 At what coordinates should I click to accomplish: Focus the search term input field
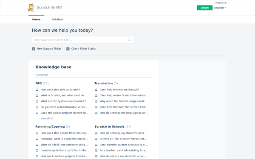coord(83,40)
